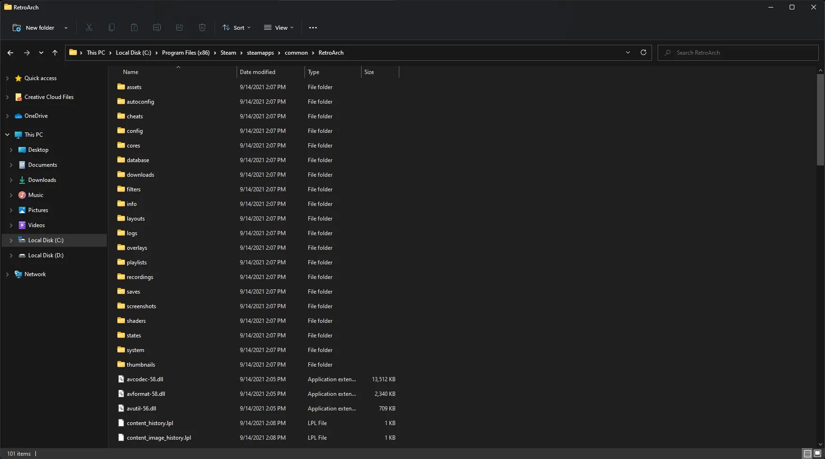This screenshot has height=459, width=825.
Task: Select content_image_history.lpl file
Action: pyautogui.click(x=257, y=438)
